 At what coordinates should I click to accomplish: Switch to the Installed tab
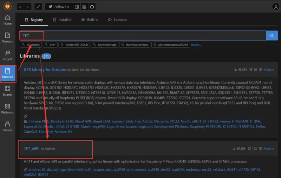(62, 20)
